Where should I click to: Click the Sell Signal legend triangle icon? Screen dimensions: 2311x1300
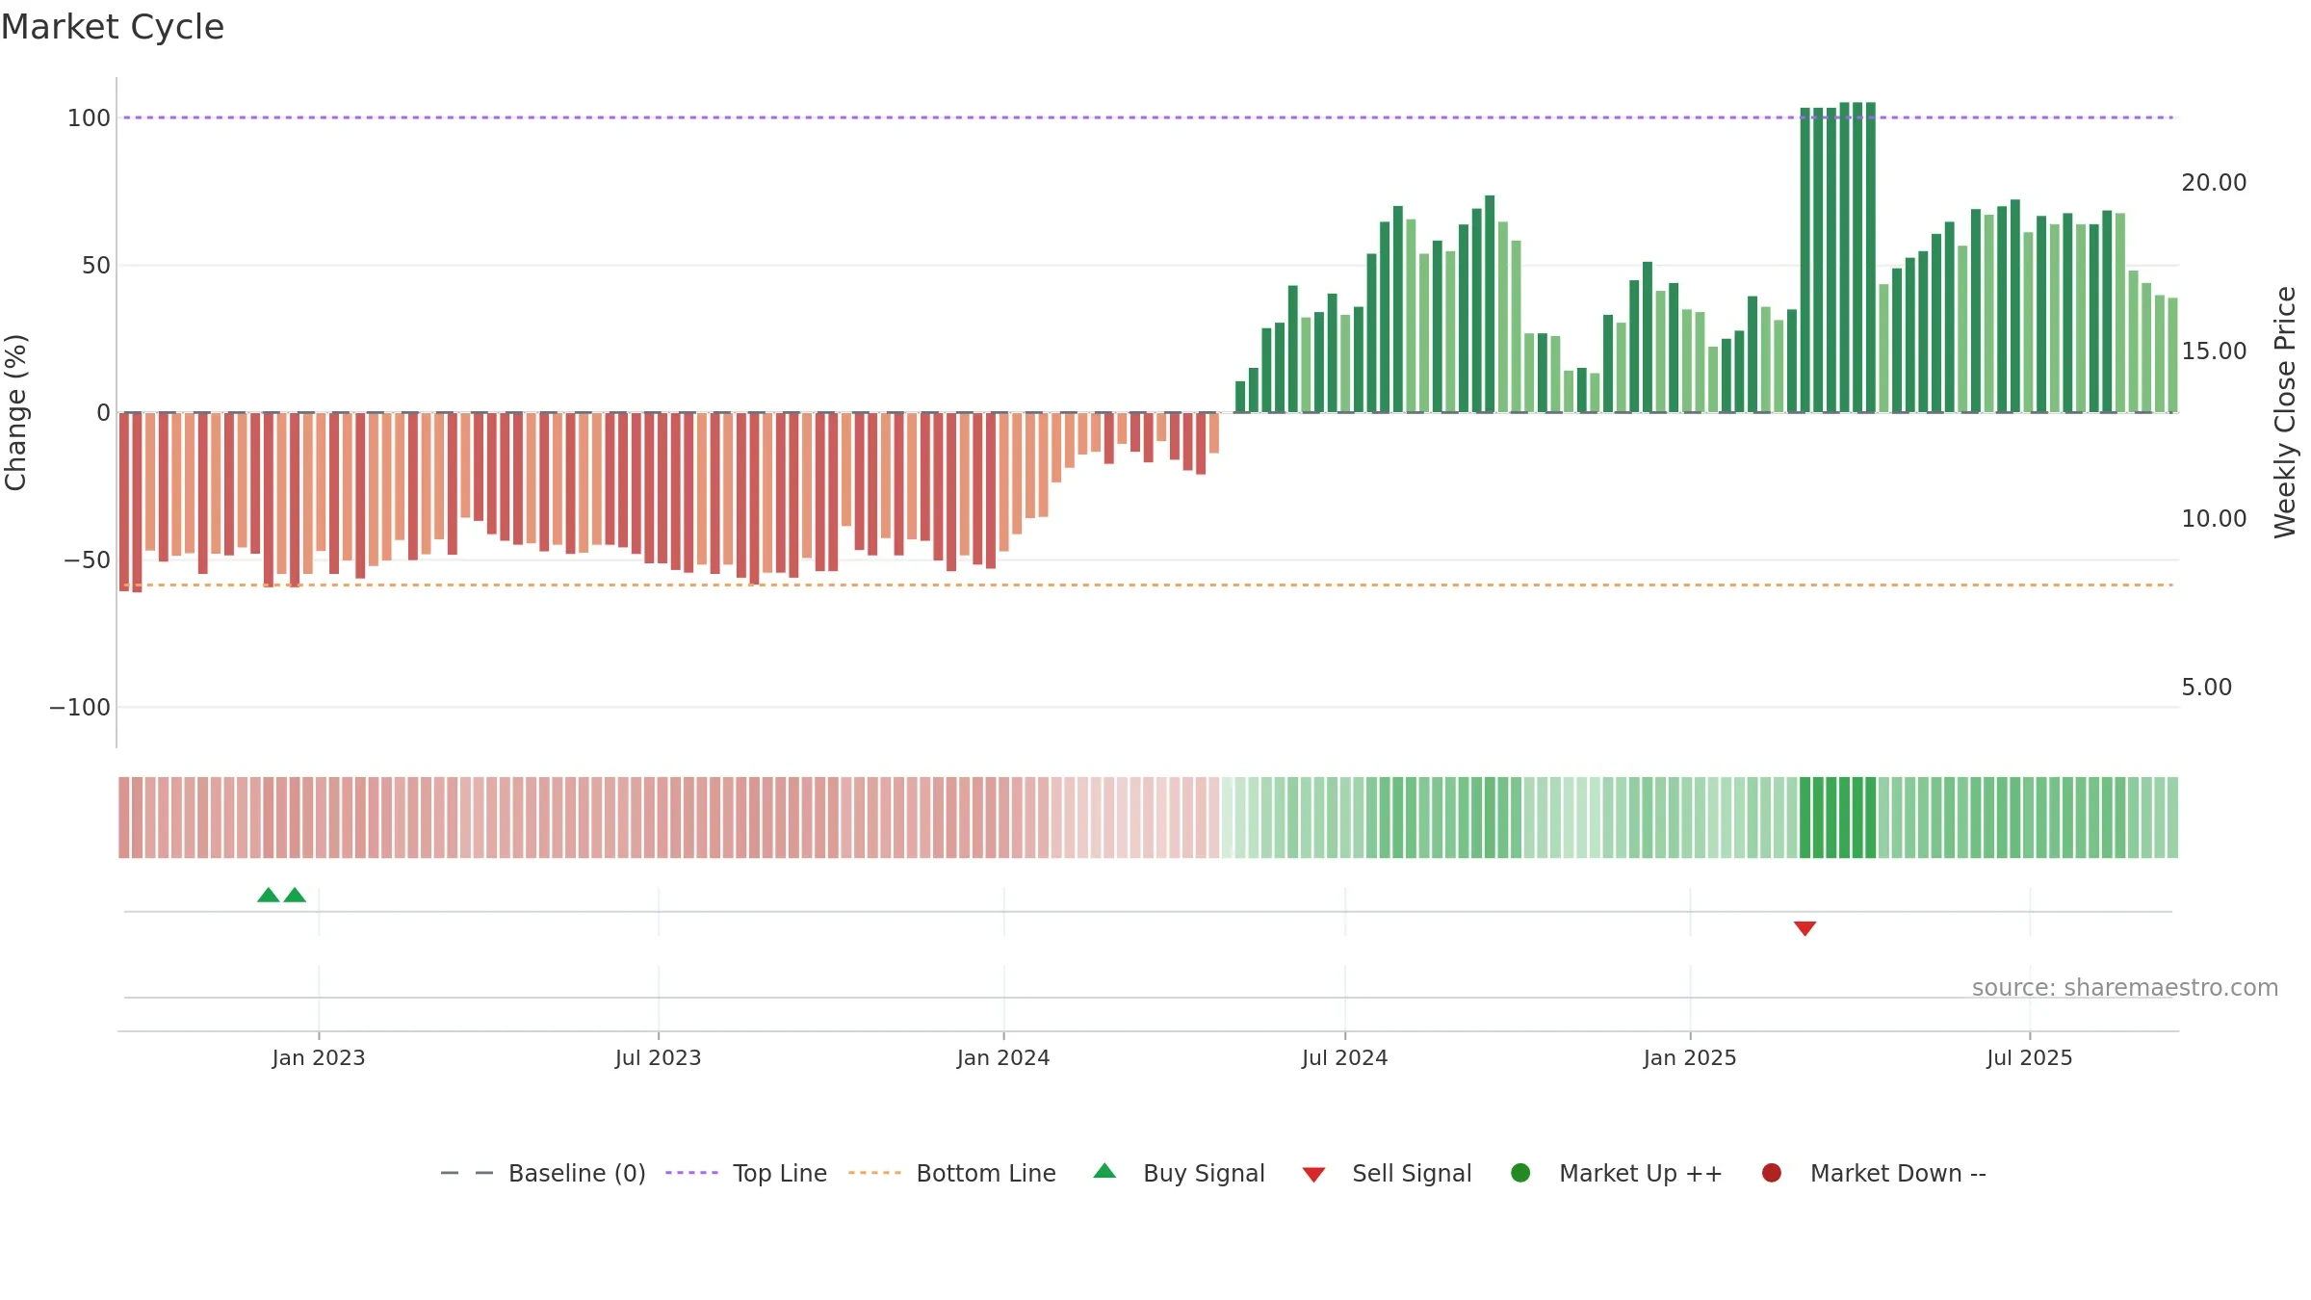point(1313,1175)
